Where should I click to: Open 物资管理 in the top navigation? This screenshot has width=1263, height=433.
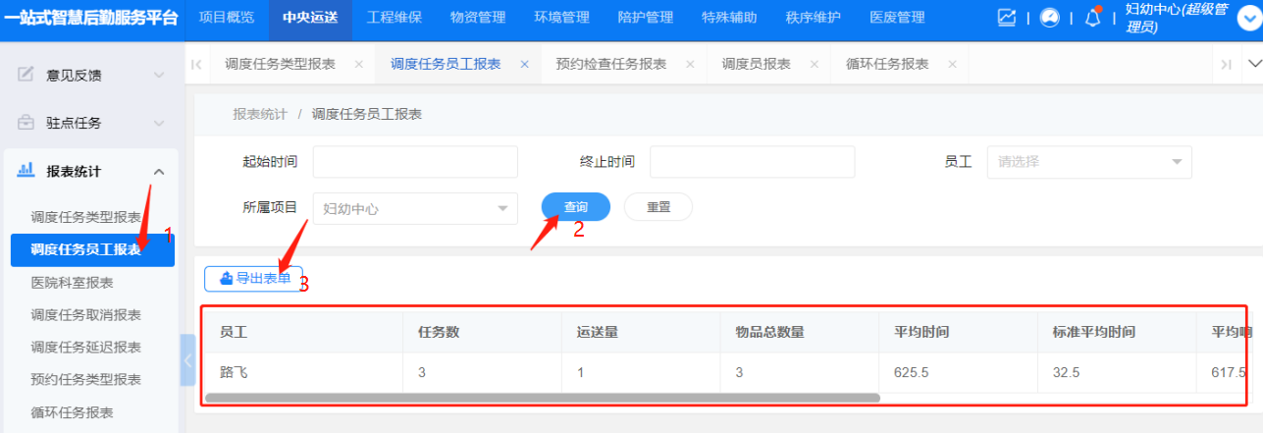[x=477, y=18]
